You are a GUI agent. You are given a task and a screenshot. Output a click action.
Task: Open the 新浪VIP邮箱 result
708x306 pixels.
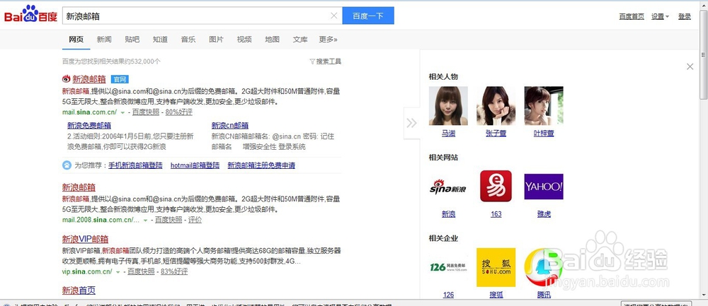(85, 239)
